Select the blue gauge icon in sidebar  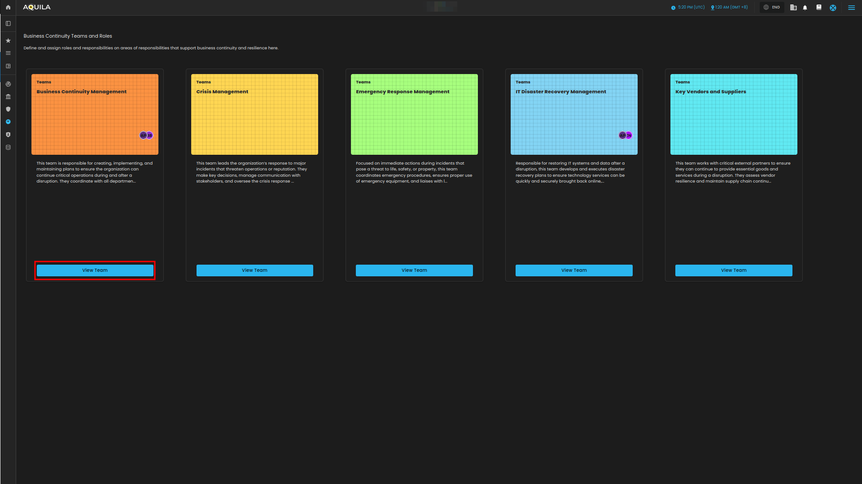[8, 122]
